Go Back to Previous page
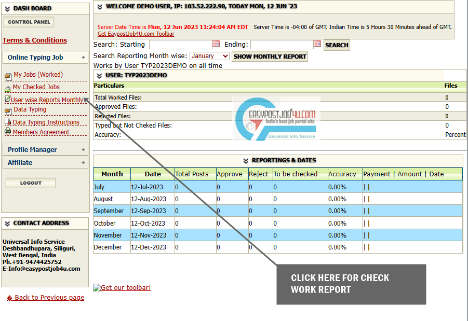This screenshot has width=468, height=321. pos(46,298)
